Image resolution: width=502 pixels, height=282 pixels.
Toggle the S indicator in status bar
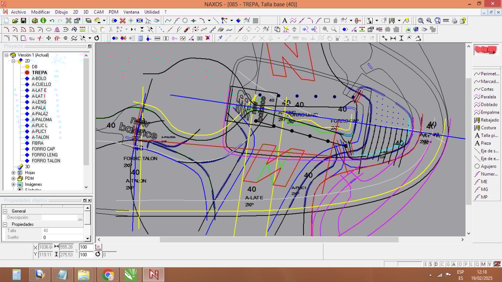point(431,264)
